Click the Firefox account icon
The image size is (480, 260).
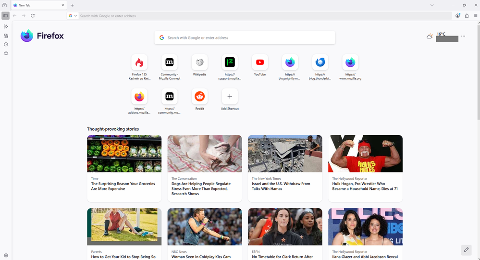pos(457,16)
